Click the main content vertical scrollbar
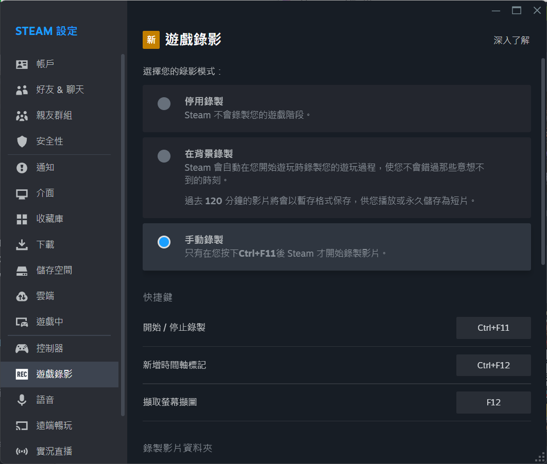 (543, 162)
